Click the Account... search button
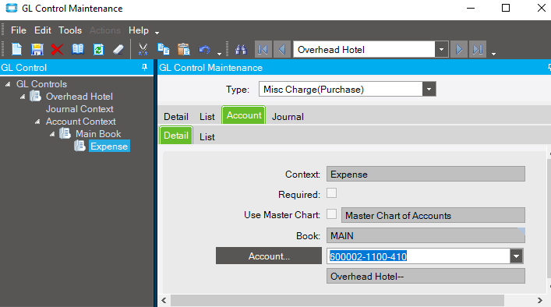The height and width of the screenshot is (307, 551). tap(269, 256)
